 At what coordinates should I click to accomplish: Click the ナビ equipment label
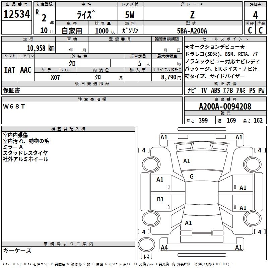[x=192, y=90]
